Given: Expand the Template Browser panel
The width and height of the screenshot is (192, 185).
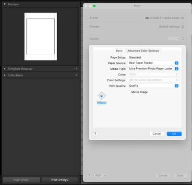Looking at the screenshot, I should [5, 69].
